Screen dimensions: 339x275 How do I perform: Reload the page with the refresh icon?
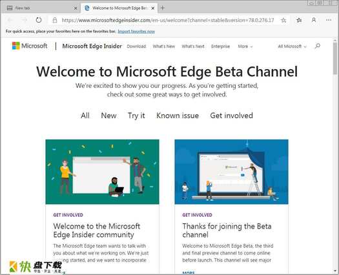[x=39, y=20]
